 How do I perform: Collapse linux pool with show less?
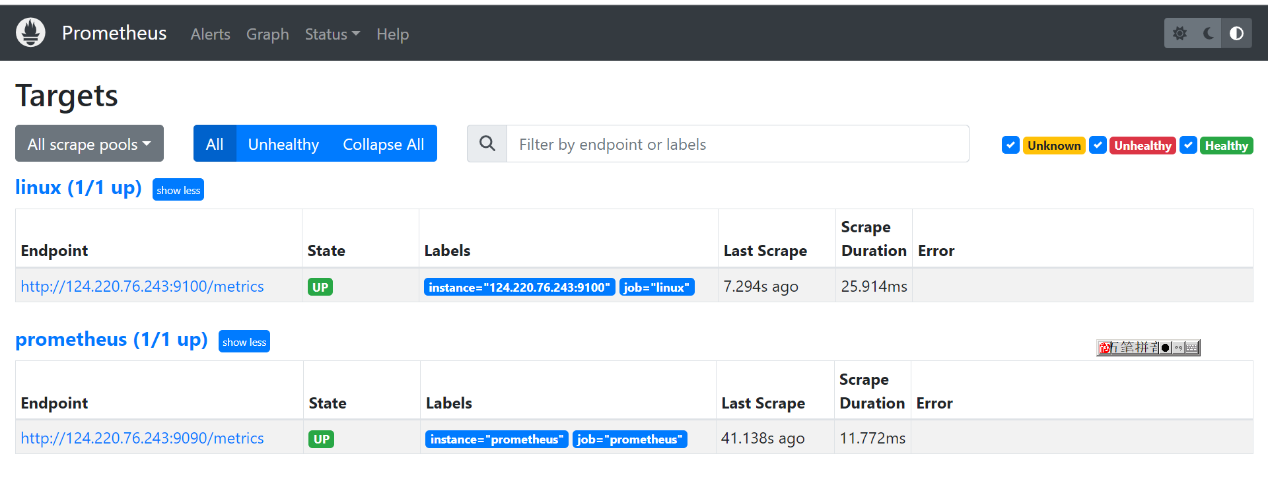click(x=178, y=190)
